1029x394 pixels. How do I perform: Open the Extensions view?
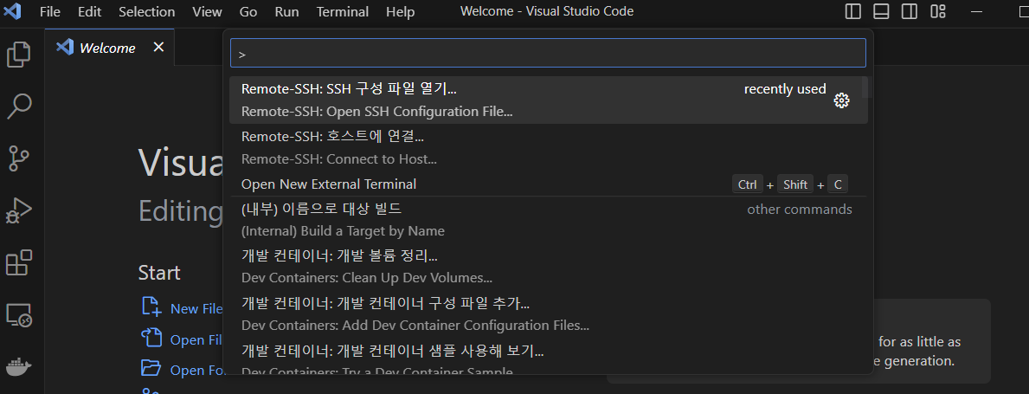(x=19, y=262)
